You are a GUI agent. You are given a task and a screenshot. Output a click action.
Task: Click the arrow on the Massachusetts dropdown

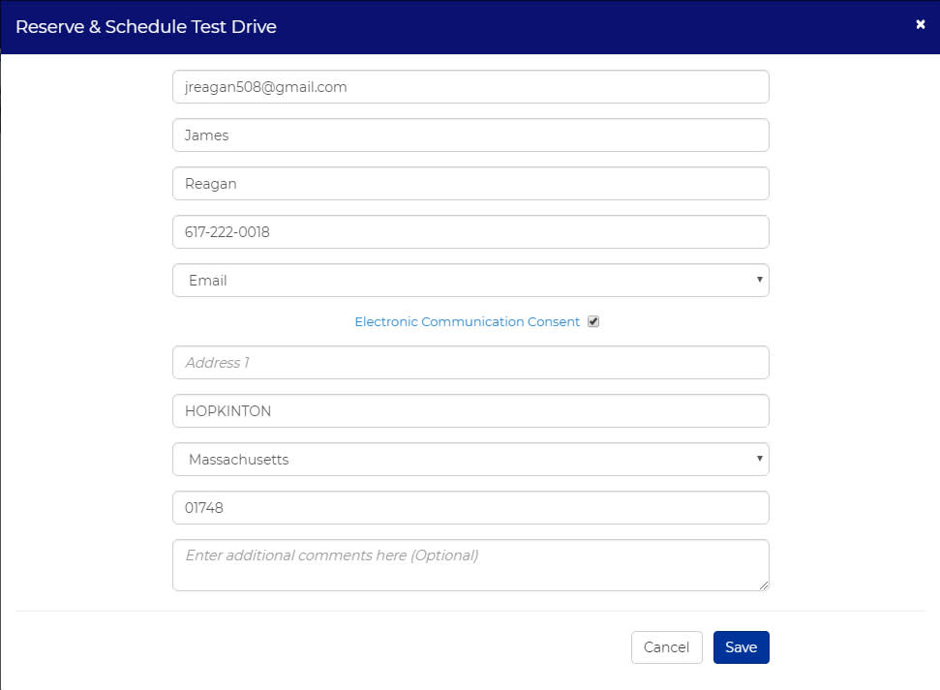tap(759, 459)
